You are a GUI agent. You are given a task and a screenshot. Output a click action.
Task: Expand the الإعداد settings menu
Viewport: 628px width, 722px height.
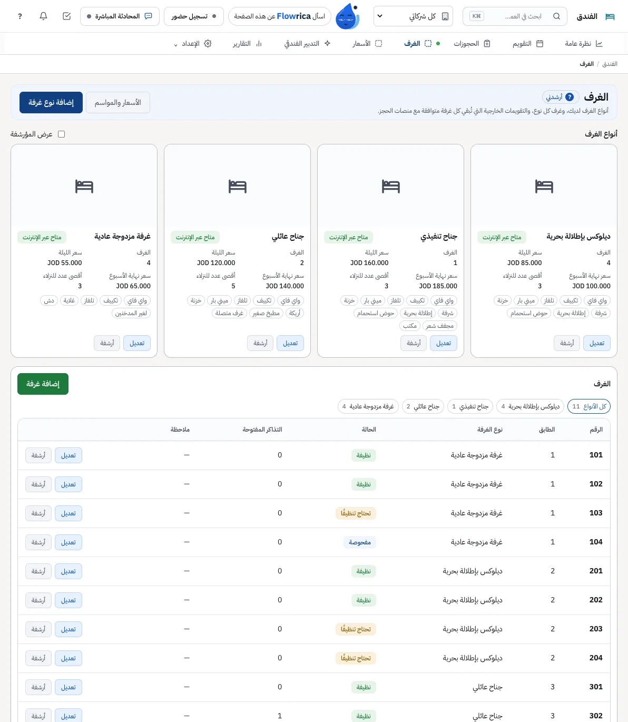[x=192, y=44]
